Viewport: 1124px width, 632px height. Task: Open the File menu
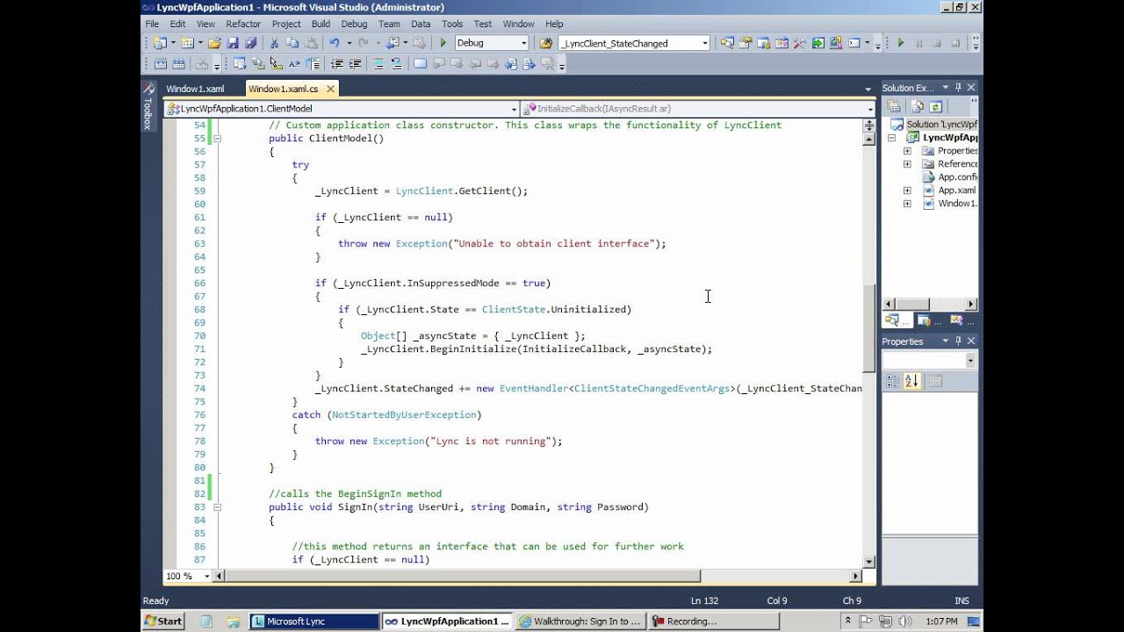click(x=152, y=24)
